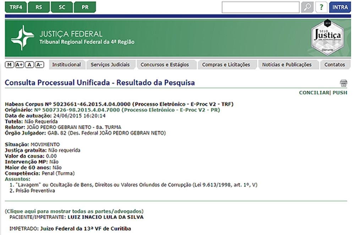The width and height of the screenshot is (355, 235).
Task: Click the Justiça Federal logo
Action: (x=23, y=38)
